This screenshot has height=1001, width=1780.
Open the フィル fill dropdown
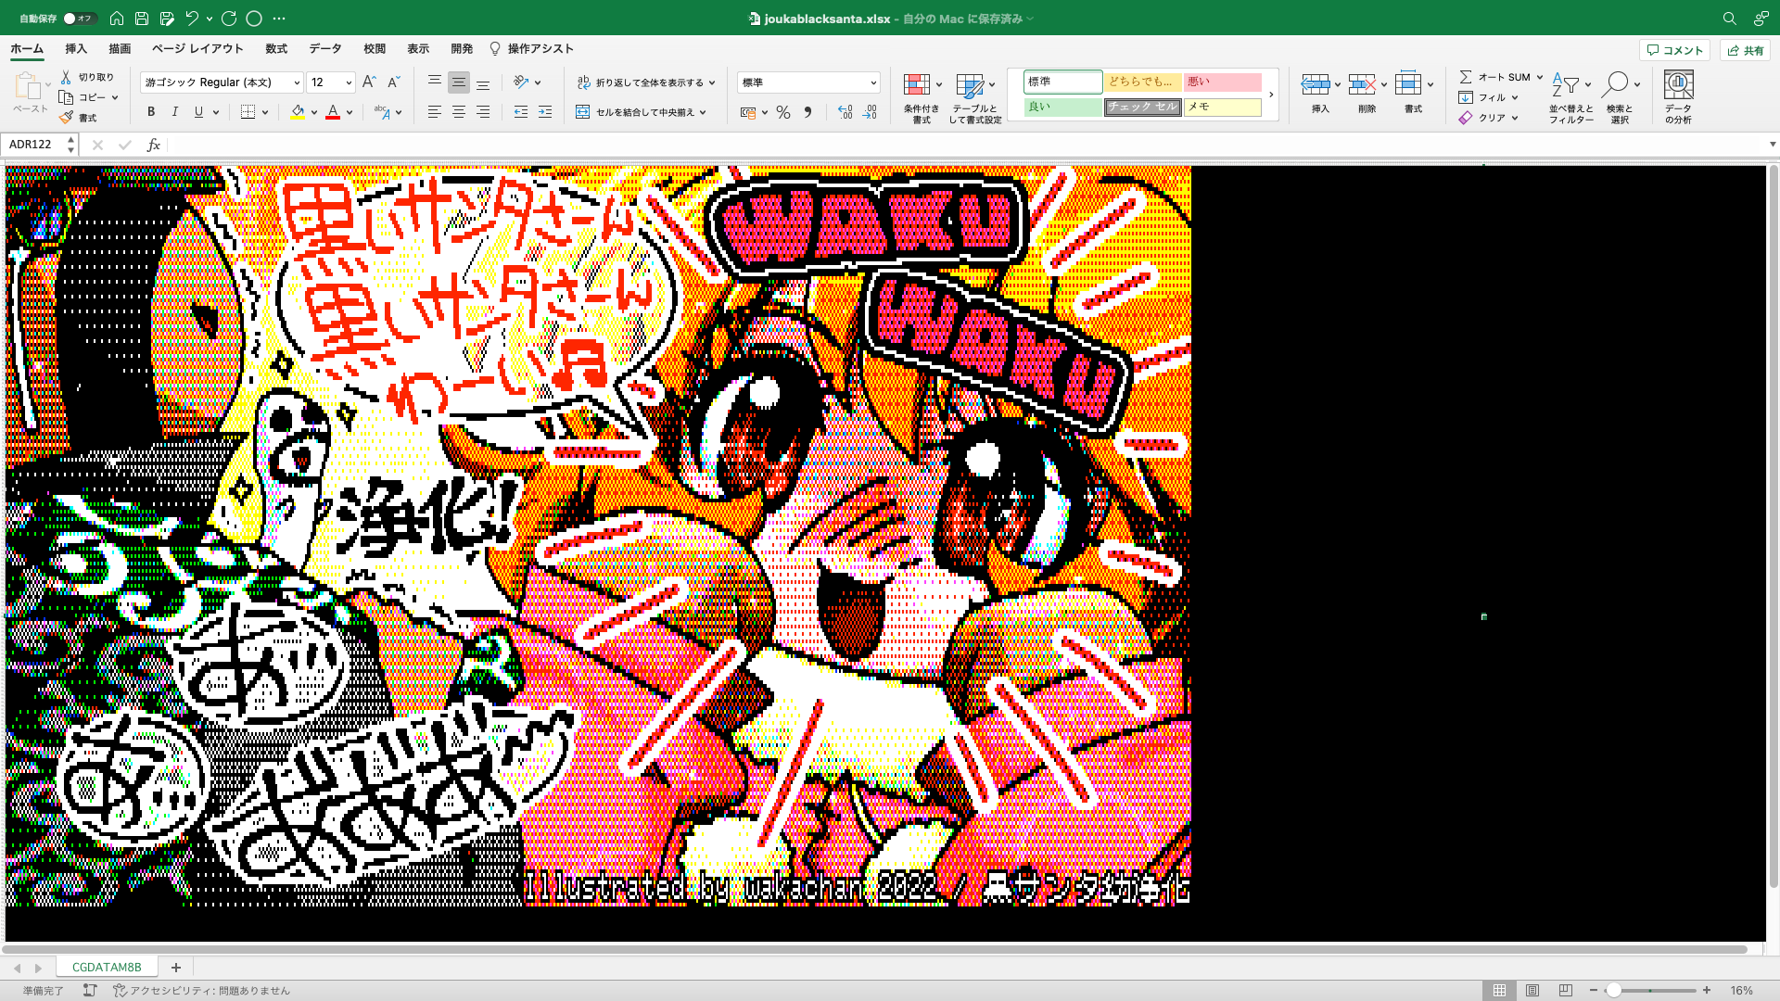click(1489, 97)
